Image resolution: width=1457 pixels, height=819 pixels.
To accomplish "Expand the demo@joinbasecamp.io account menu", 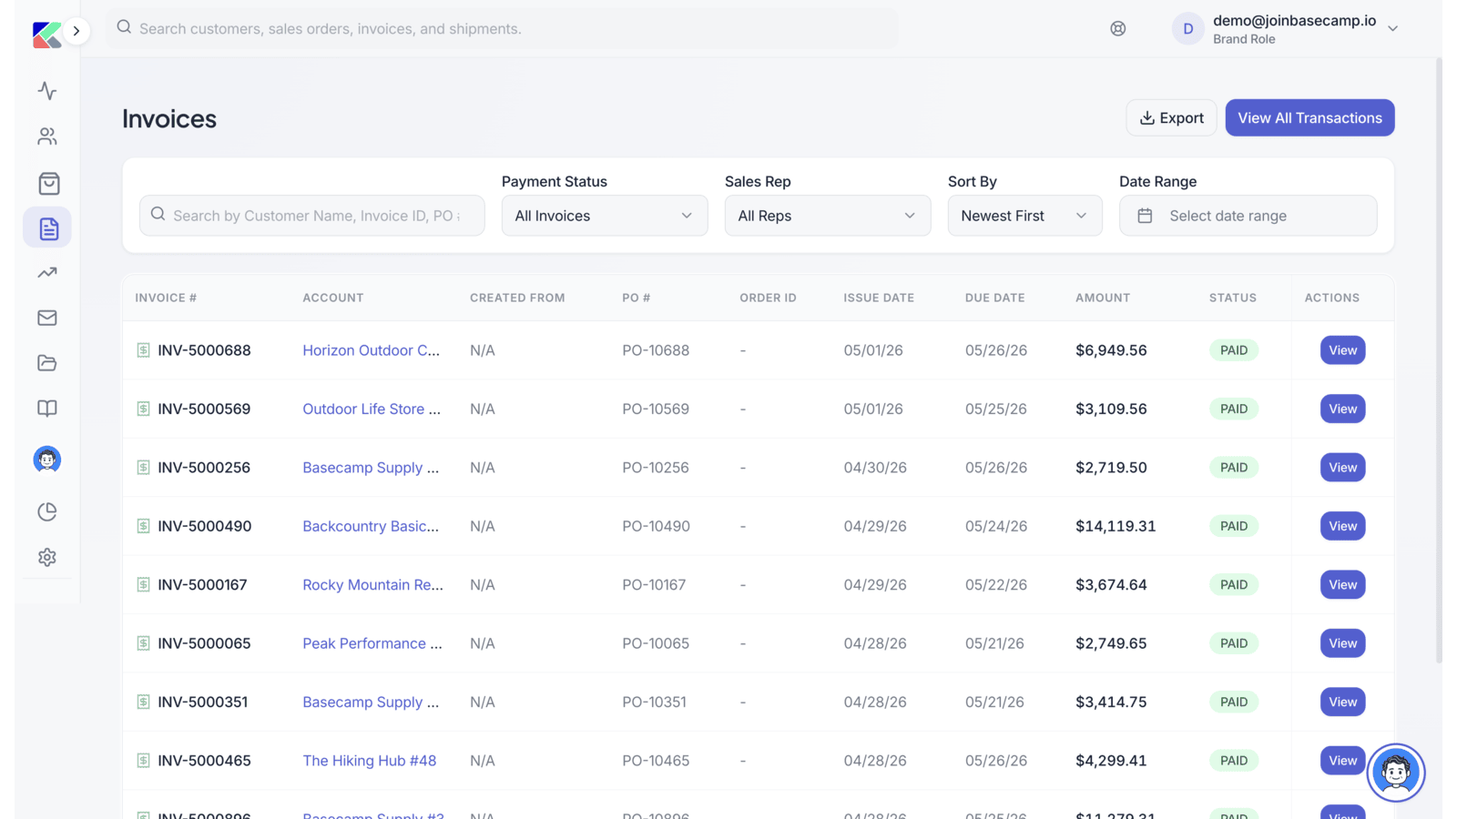I will click(1286, 29).
